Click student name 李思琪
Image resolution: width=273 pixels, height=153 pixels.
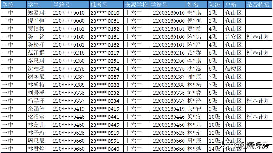pos(36,60)
